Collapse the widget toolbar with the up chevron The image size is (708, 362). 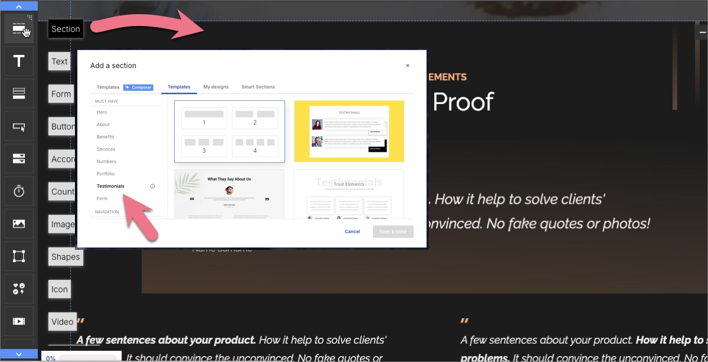[x=19, y=5]
